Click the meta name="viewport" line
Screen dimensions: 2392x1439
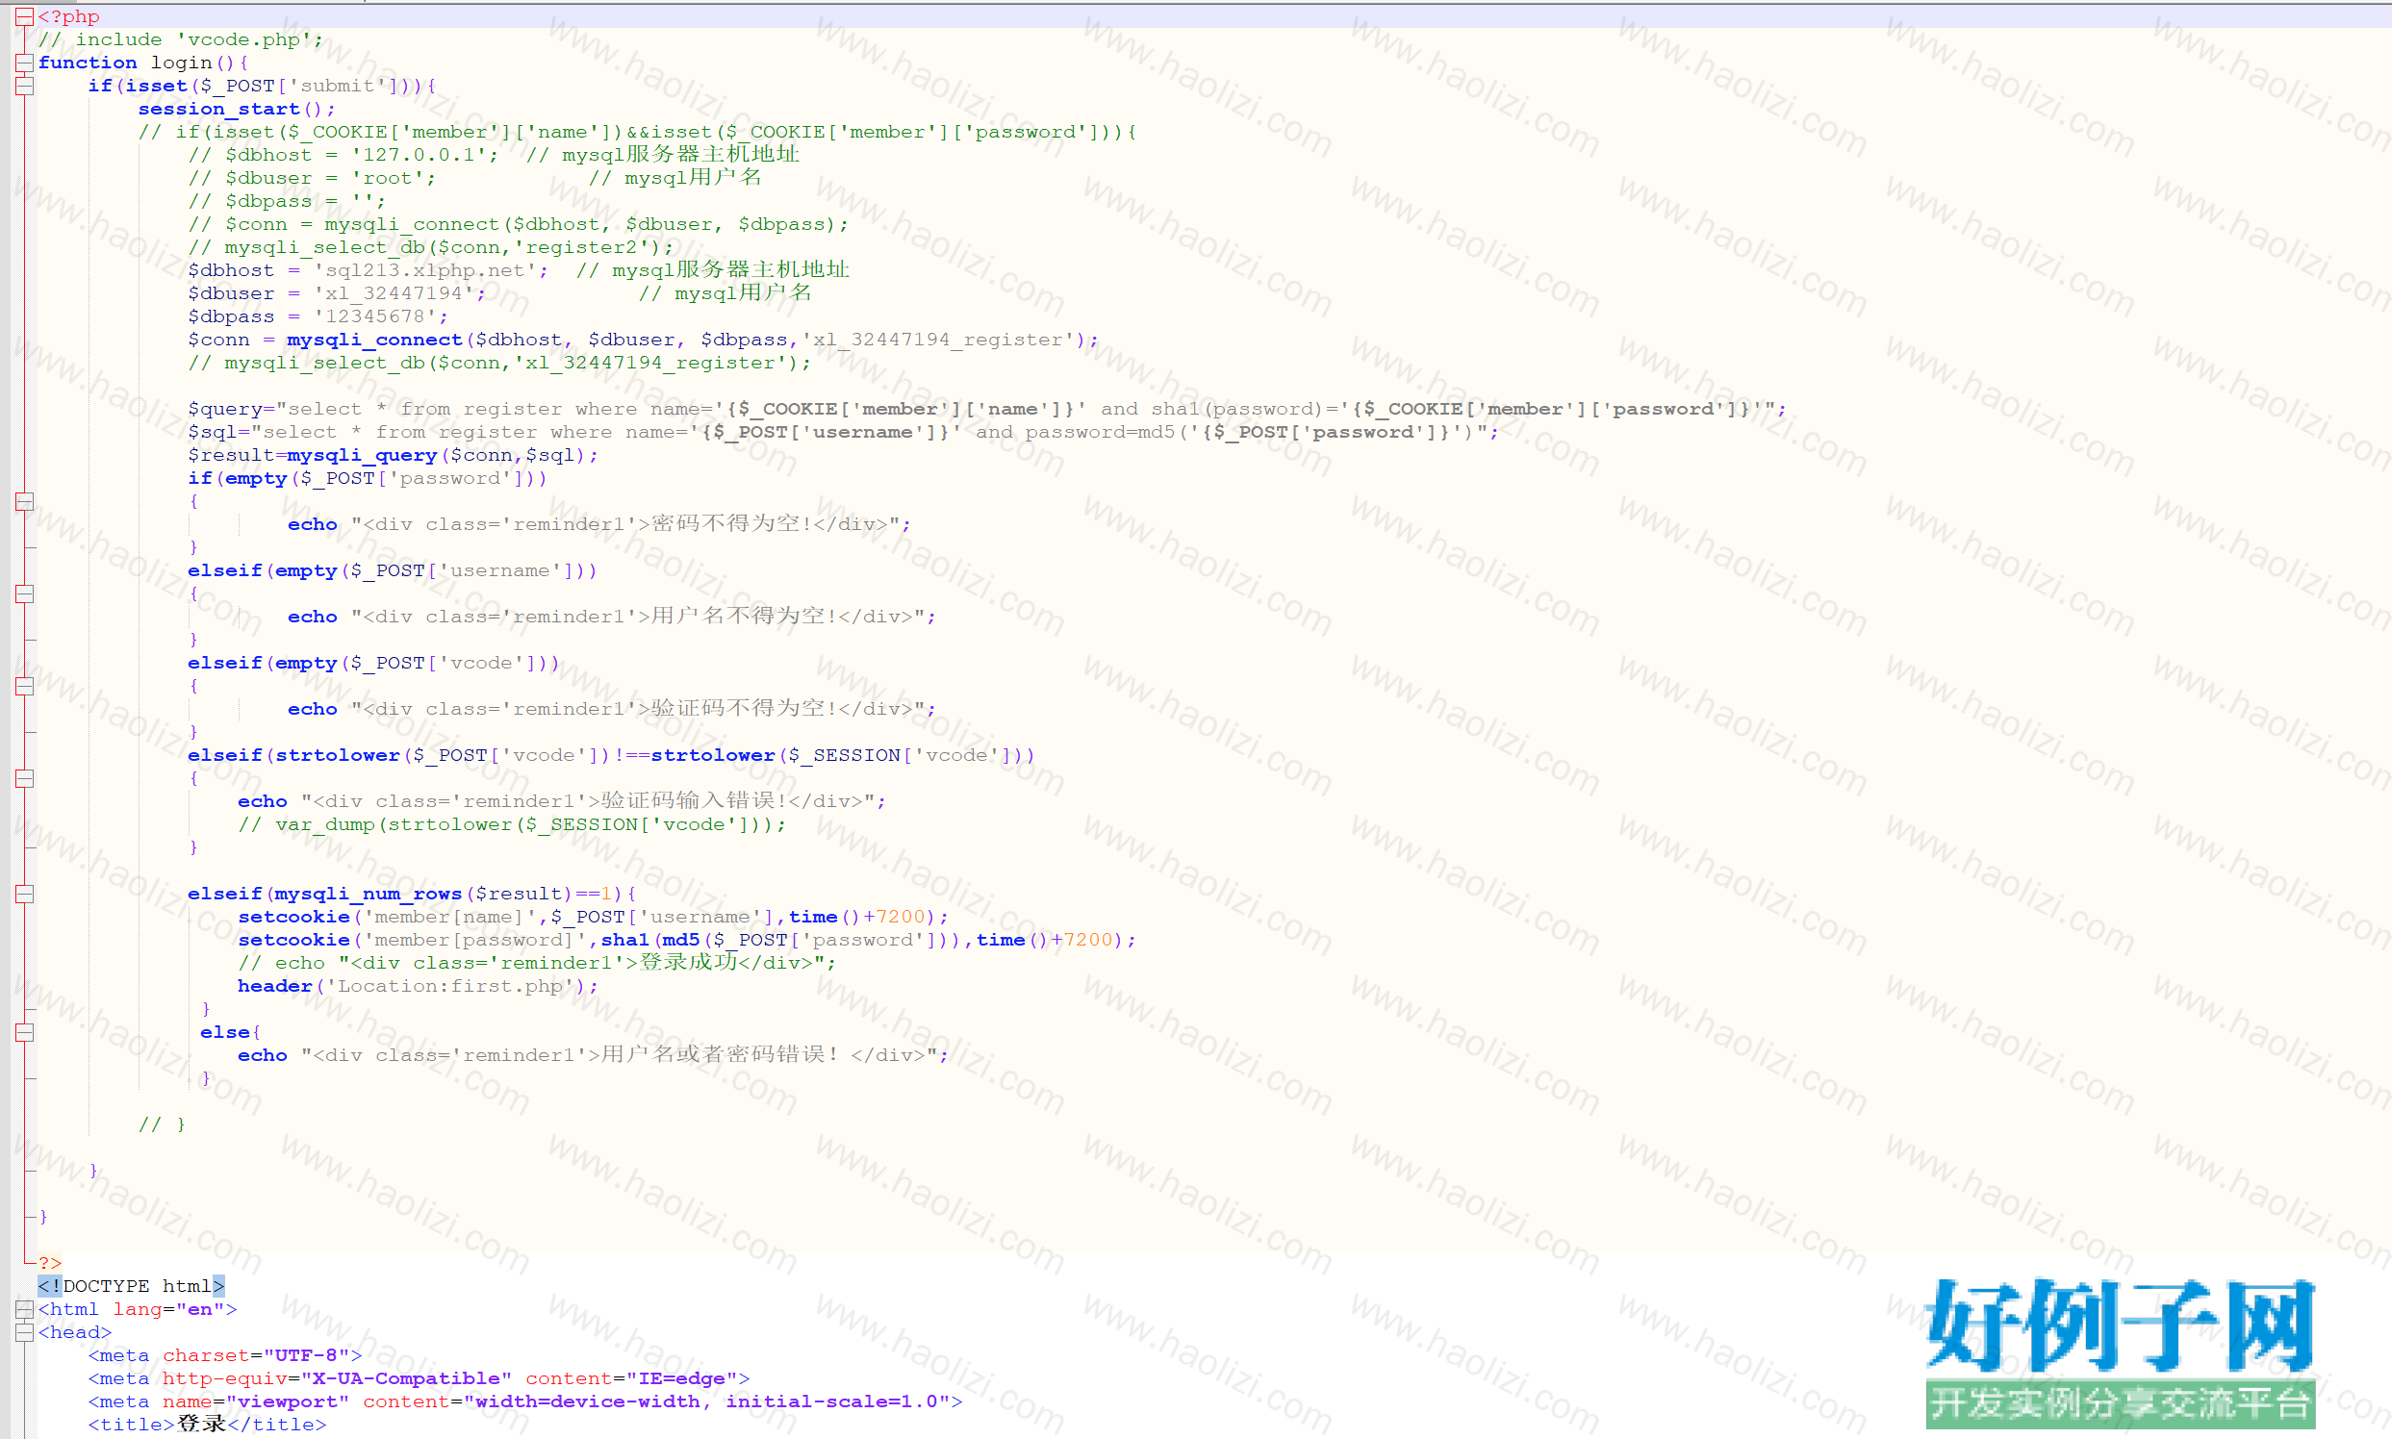(x=524, y=1402)
